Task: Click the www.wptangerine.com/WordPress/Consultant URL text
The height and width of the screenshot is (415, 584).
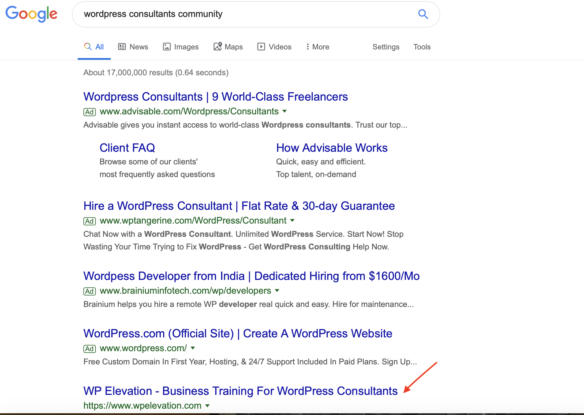Action: 193,220
